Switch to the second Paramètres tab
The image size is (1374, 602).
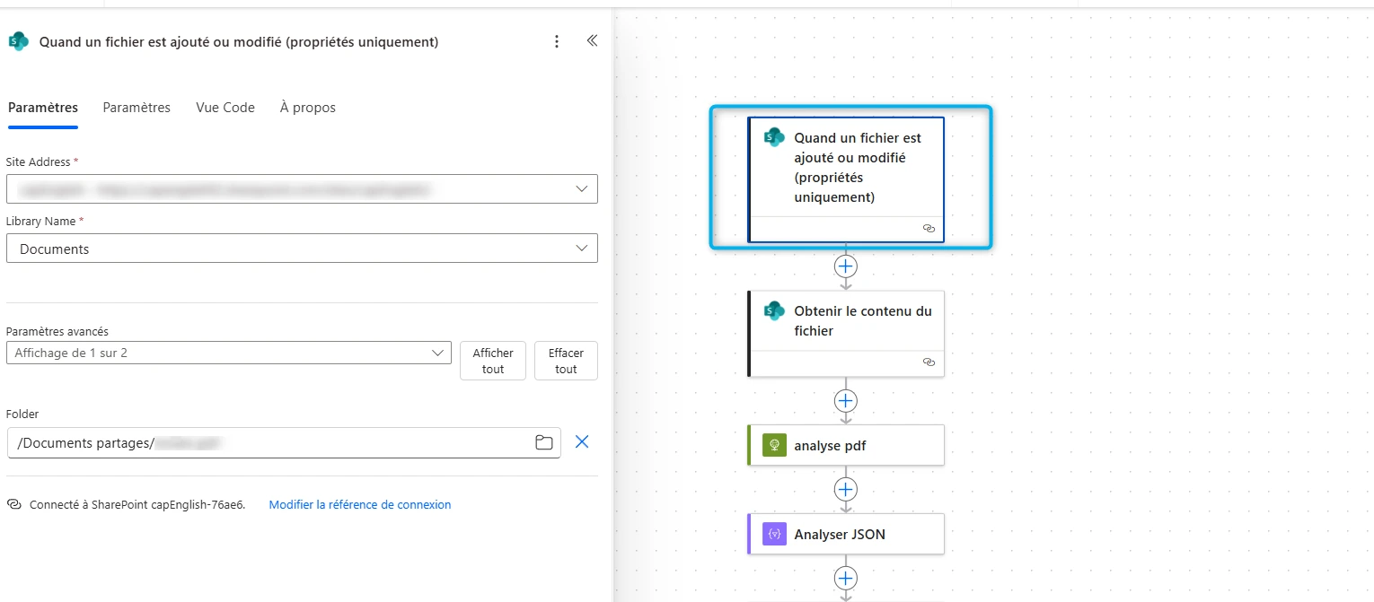[137, 108]
